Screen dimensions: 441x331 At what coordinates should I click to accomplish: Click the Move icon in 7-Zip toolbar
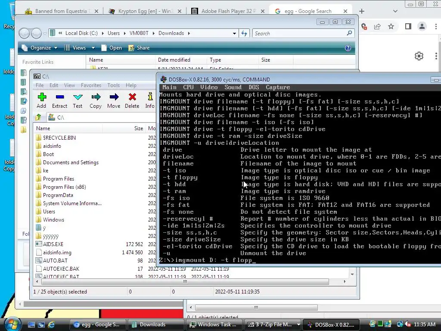coord(114,100)
